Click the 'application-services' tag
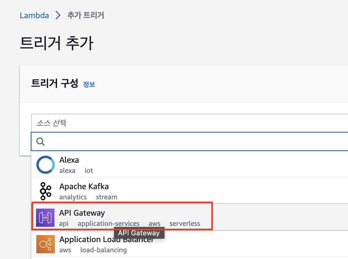This screenshot has height=259, width=348. [109, 224]
